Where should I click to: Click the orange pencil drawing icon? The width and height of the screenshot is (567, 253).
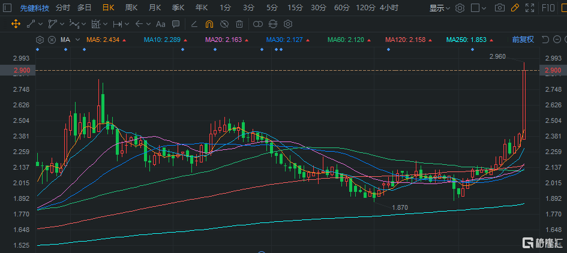click(514, 8)
